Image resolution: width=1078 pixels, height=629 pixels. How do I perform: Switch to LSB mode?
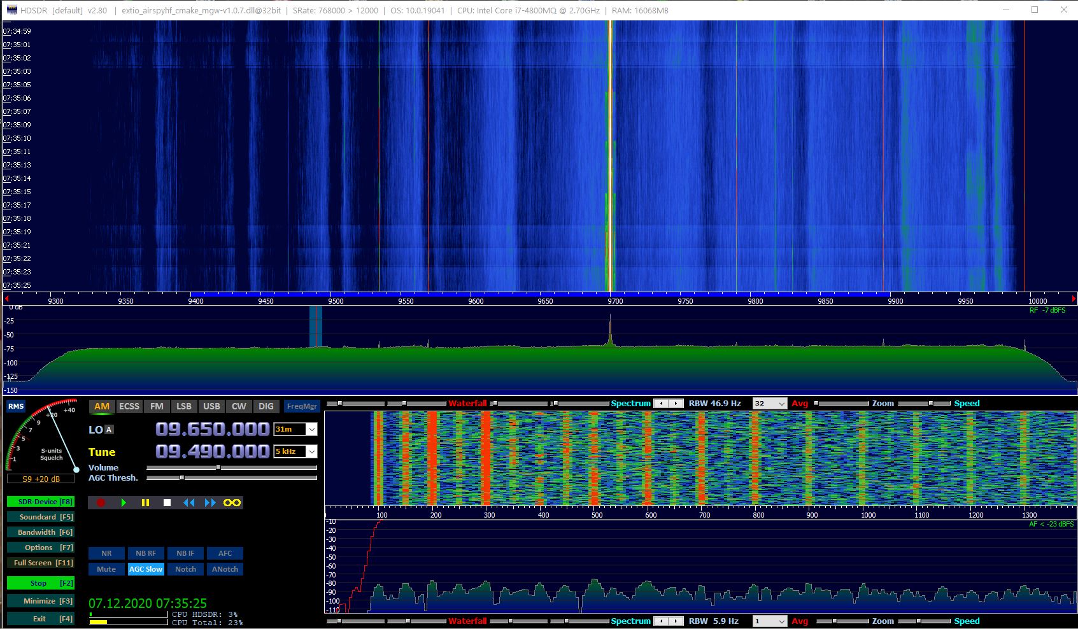[x=183, y=406]
